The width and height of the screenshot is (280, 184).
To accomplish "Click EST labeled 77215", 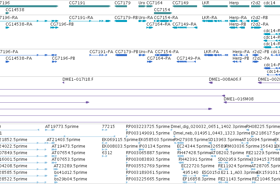I will (x=105, y=130).
